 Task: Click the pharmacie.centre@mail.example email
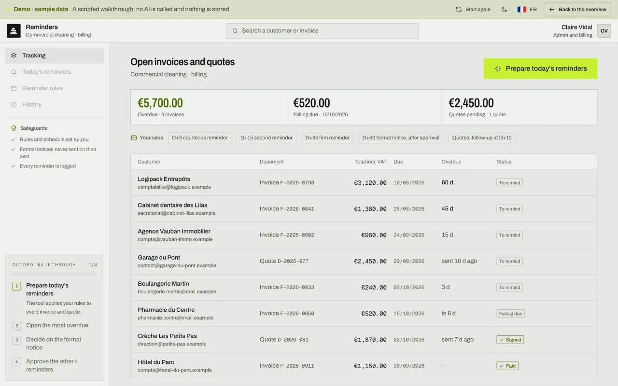point(175,318)
